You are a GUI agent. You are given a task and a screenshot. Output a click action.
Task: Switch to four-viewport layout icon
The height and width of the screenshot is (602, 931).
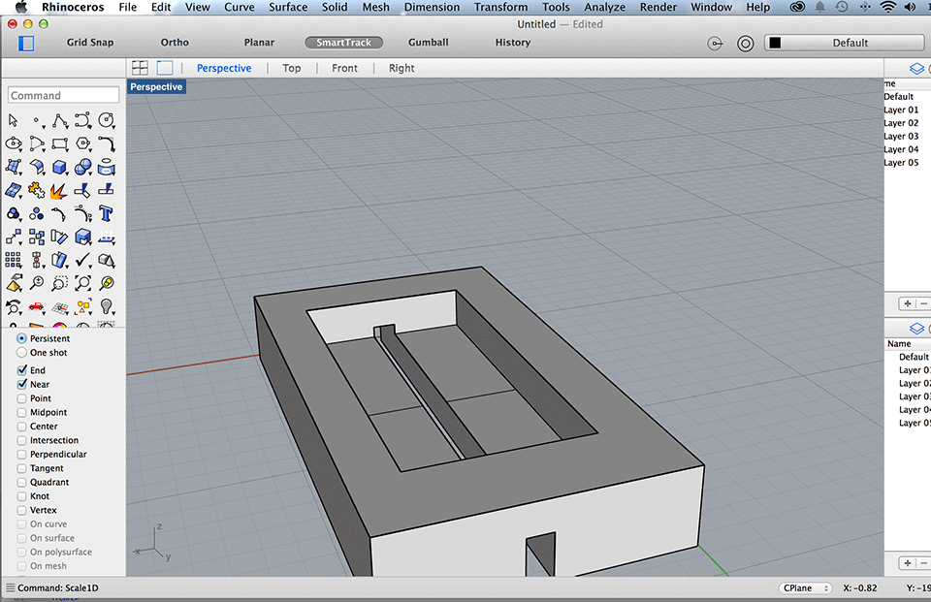click(x=140, y=68)
